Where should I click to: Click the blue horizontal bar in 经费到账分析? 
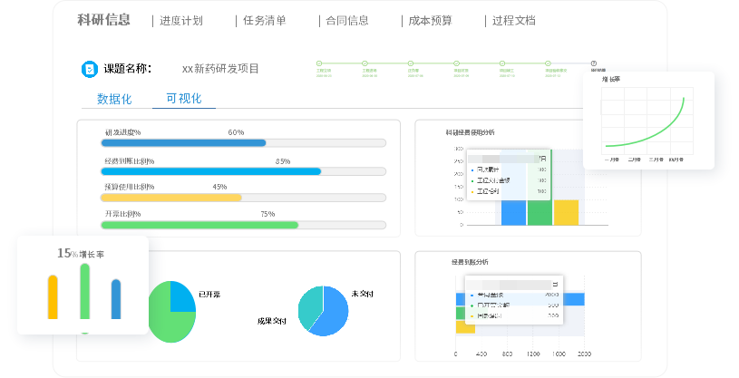572,299
